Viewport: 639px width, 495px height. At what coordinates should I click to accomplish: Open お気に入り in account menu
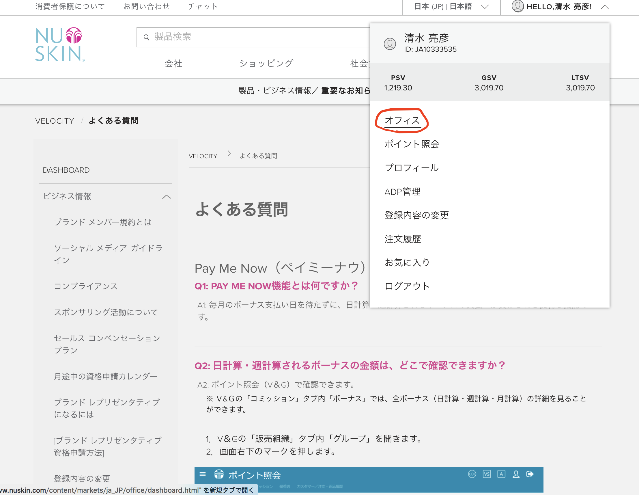coord(407,262)
